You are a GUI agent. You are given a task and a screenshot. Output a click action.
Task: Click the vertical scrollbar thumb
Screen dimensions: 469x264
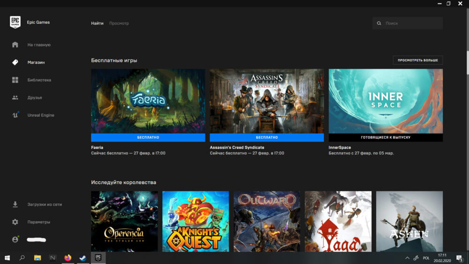(468, 63)
